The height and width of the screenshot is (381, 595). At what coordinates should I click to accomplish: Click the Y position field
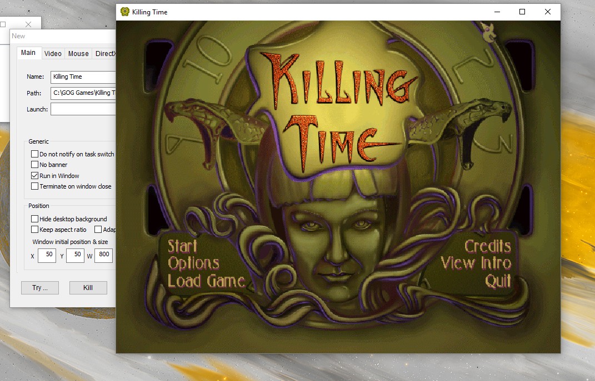75,255
